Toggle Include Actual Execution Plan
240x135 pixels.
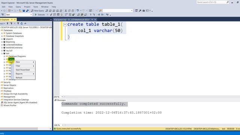click(66, 15)
